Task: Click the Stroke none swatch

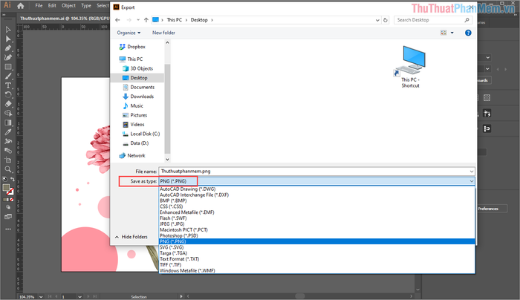Action: [10, 192]
